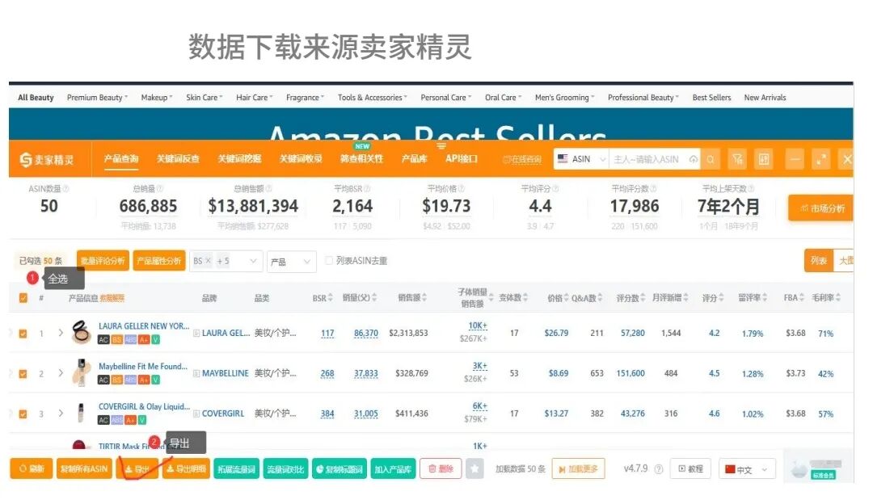Open Makeup category dropdown in Amazon nav
This screenshot has width=873, height=504.
157,98
